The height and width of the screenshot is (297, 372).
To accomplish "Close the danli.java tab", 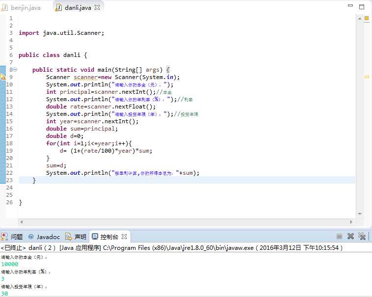I will (x=97, y=7).
